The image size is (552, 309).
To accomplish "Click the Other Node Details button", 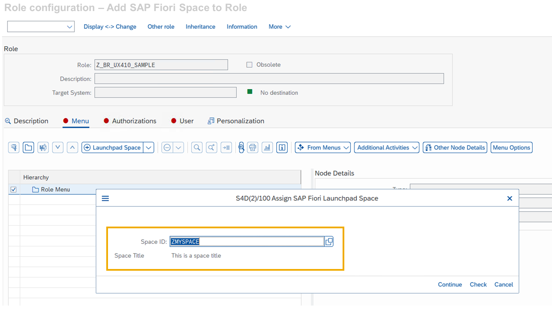I will coord(455,148).
